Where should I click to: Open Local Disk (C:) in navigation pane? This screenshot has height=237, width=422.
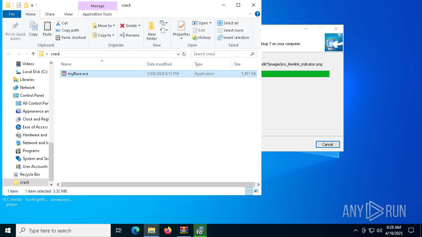(31, 72)
